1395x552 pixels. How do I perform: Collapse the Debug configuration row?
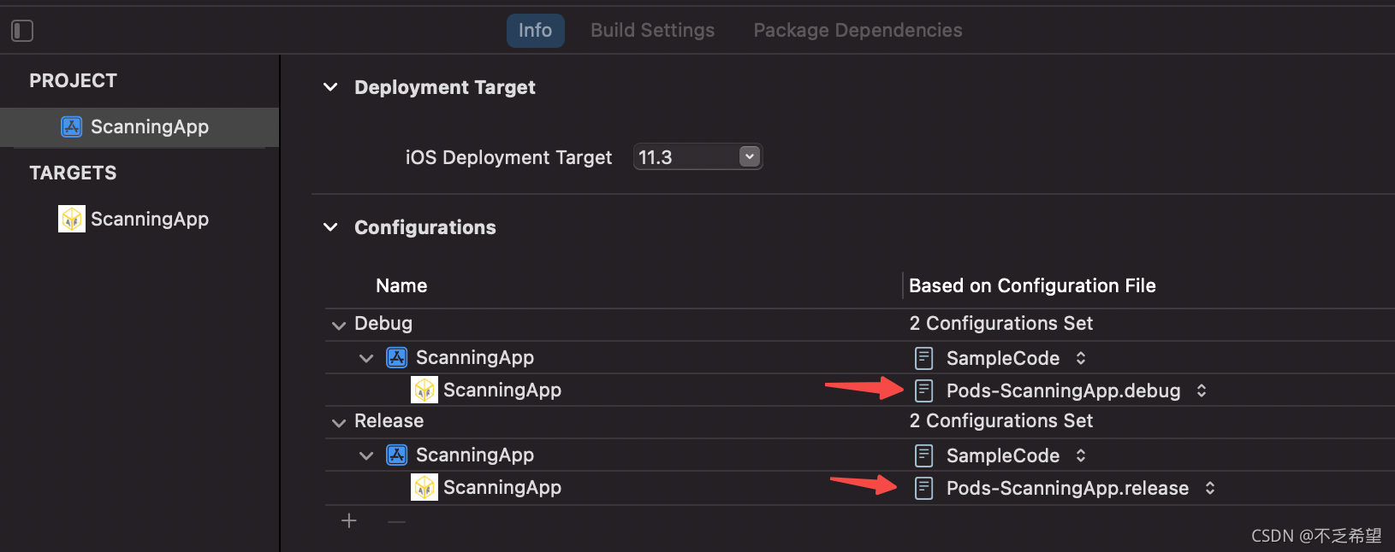tap(339, 325)
